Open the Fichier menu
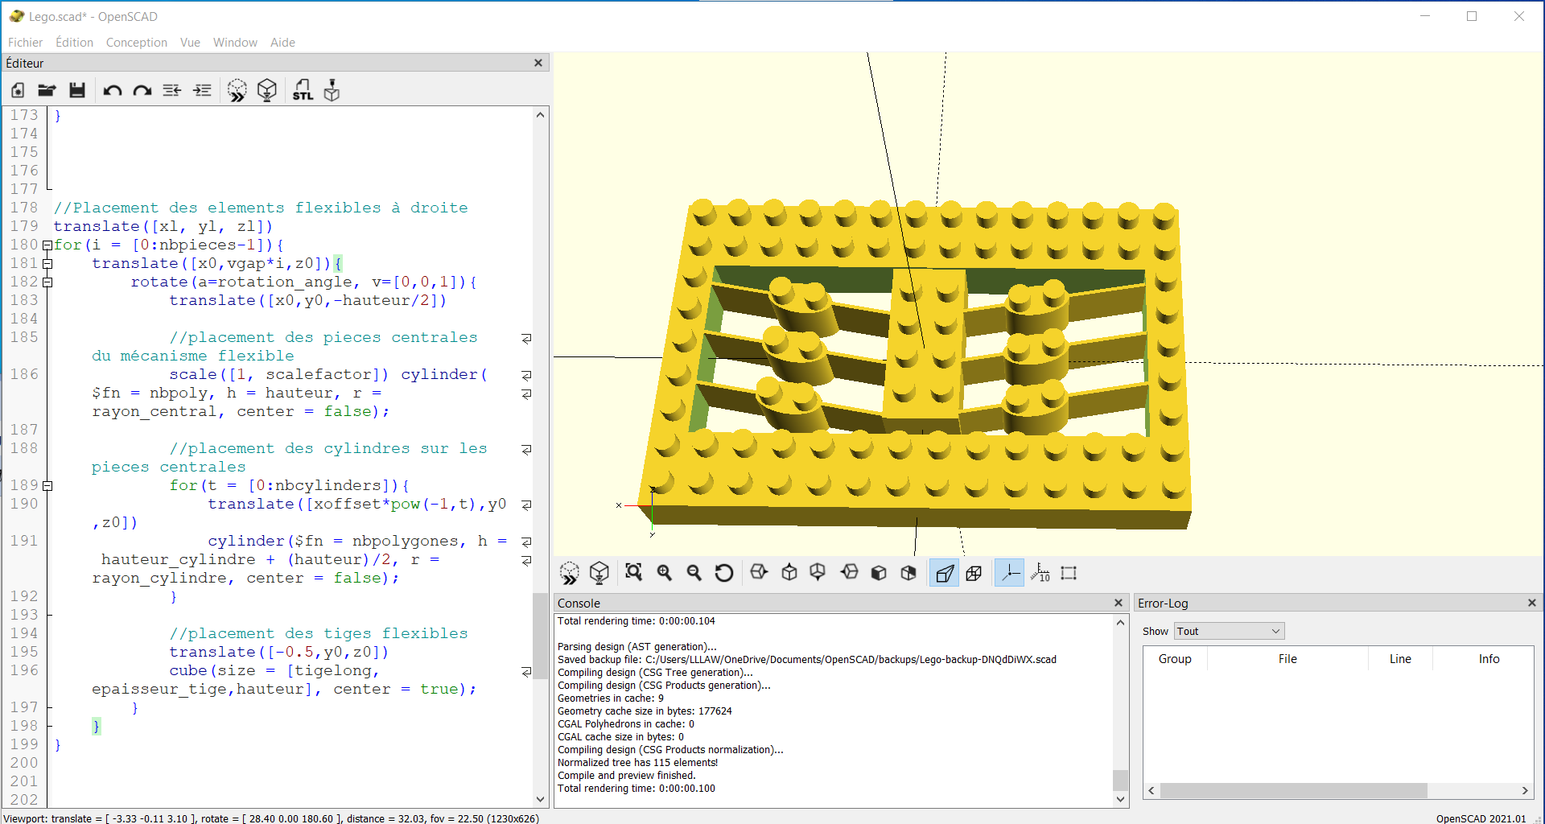The height and width of the screenshot is (824, 1545). [25, 43]
